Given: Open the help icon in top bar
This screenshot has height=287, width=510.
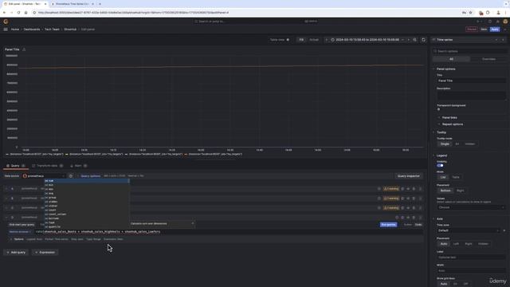Looking at the screenshot, I should pyautogui.click(x=490, y=22).
